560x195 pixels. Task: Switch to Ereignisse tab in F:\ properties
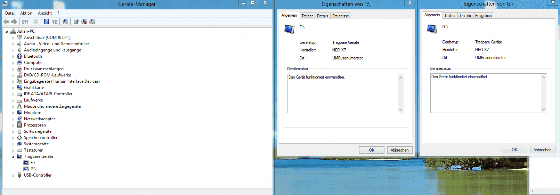[x=340, y=16]
